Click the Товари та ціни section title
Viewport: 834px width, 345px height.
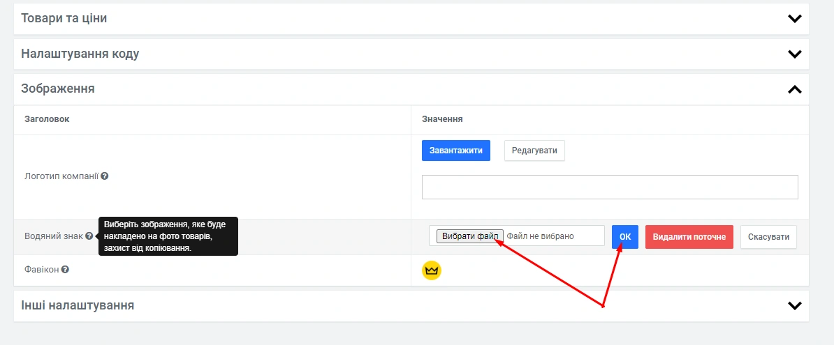point(64,18)
